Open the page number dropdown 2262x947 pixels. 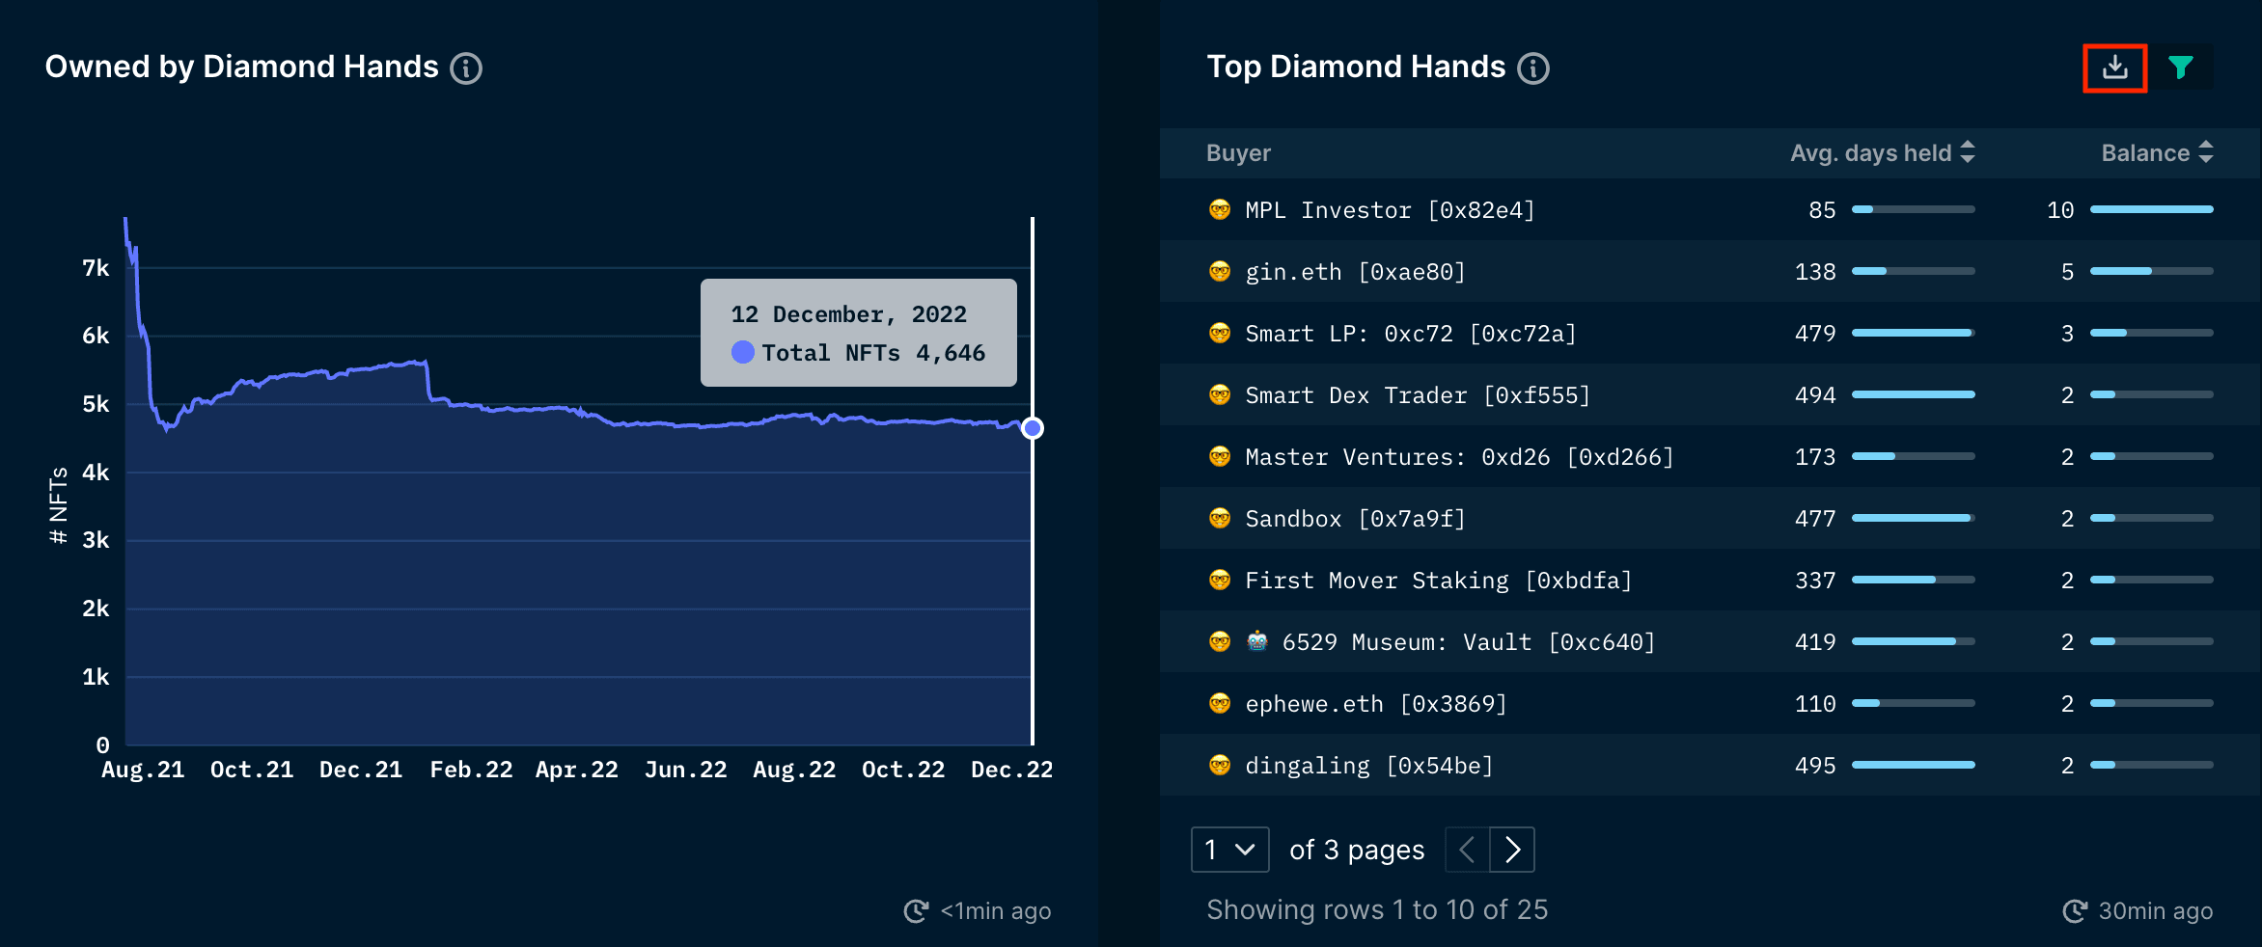click(x=1229, y=850)
